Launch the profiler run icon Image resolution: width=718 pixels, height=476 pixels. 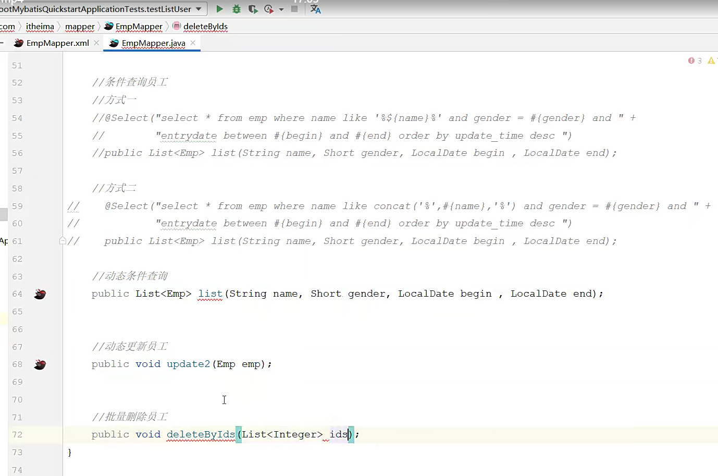point(269,9)
